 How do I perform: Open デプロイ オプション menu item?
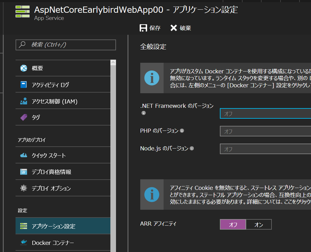pyautogui.click(x=63, y=188)
